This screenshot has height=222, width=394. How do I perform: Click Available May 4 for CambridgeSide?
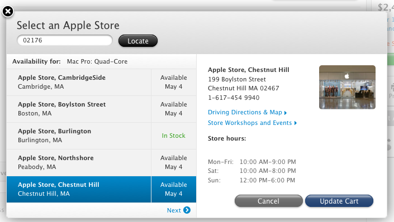174,83
